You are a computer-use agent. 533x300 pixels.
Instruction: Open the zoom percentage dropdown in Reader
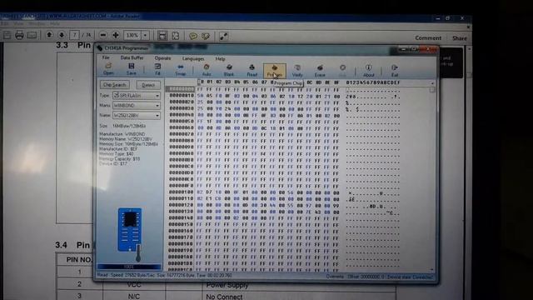point(146,35)
